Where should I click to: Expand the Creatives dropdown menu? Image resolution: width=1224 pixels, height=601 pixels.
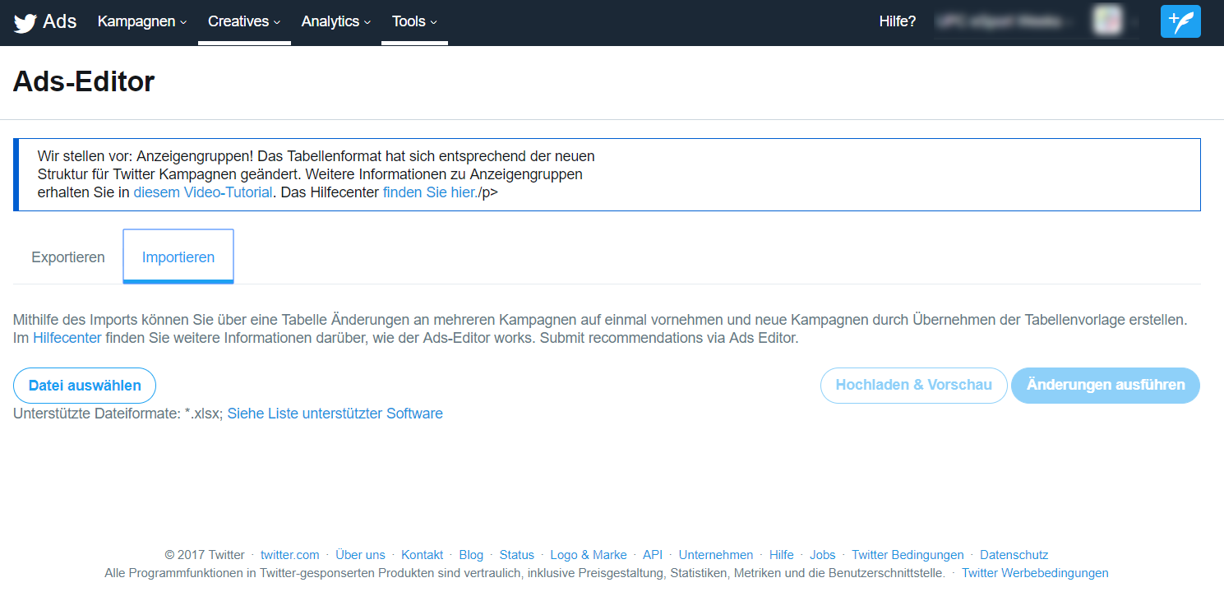pos(244,21)
